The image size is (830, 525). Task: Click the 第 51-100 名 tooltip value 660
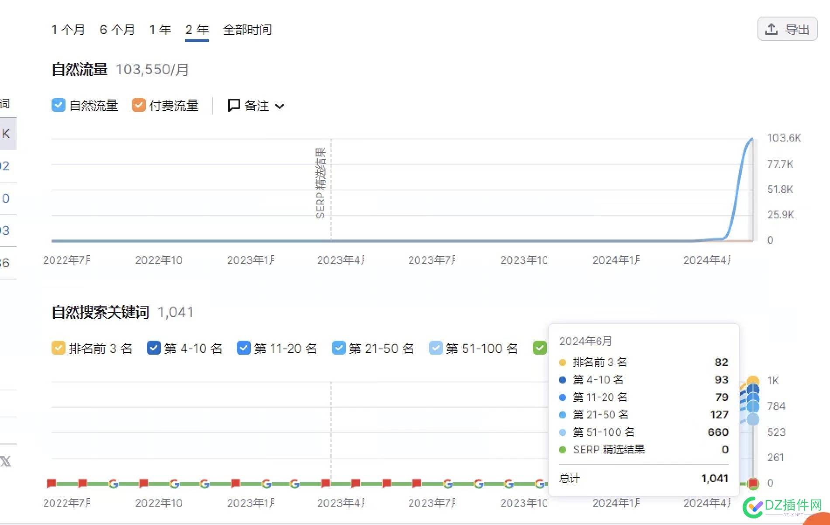tap(718, 432)
